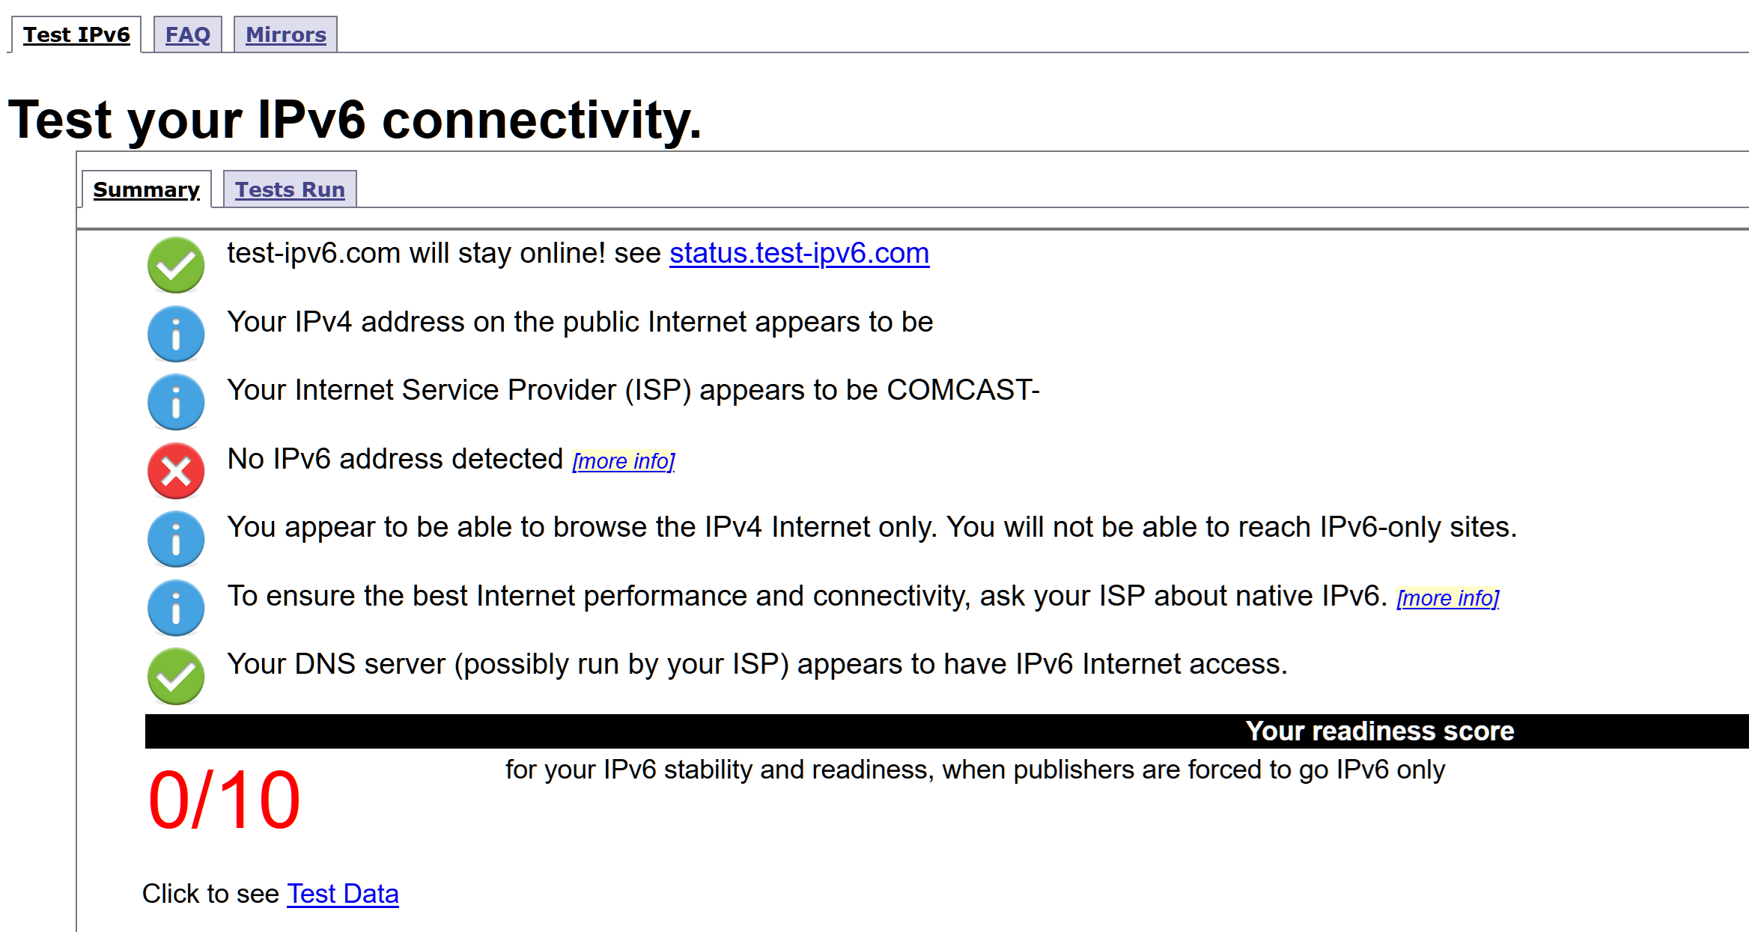
Task: Click the Test your IPv6 connectivity heading
Action: point(355,120)
